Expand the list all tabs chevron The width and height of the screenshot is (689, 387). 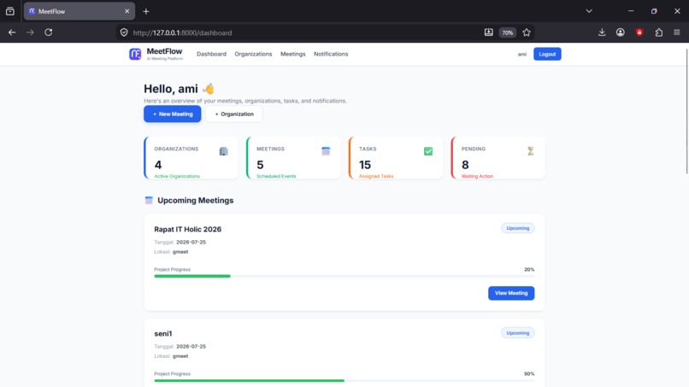pyautogui.click(x=589, y=11)
